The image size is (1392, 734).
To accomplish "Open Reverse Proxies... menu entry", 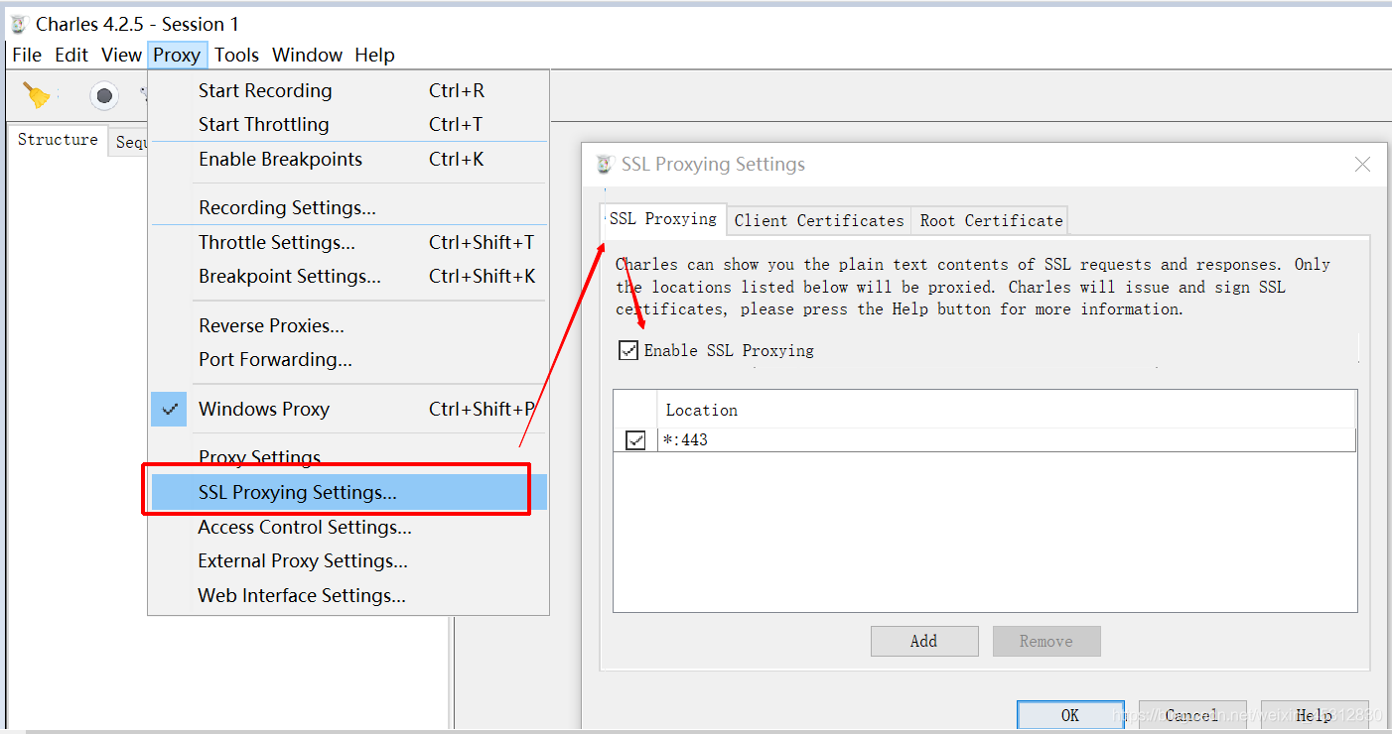I will coord(348,325).
